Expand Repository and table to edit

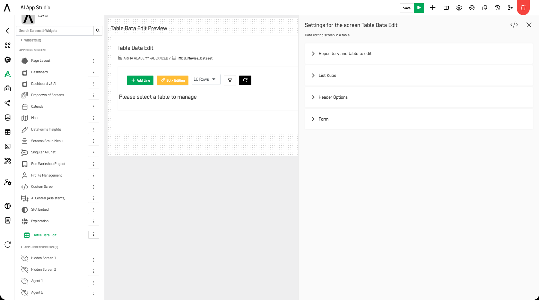click(x=419, y=54)
